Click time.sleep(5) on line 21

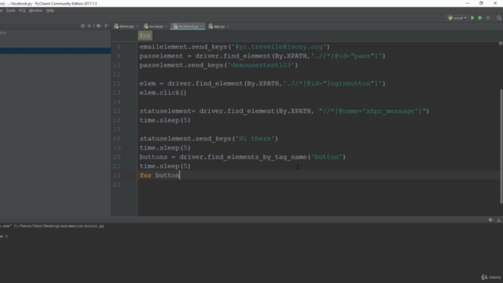(x=165, y=166)
